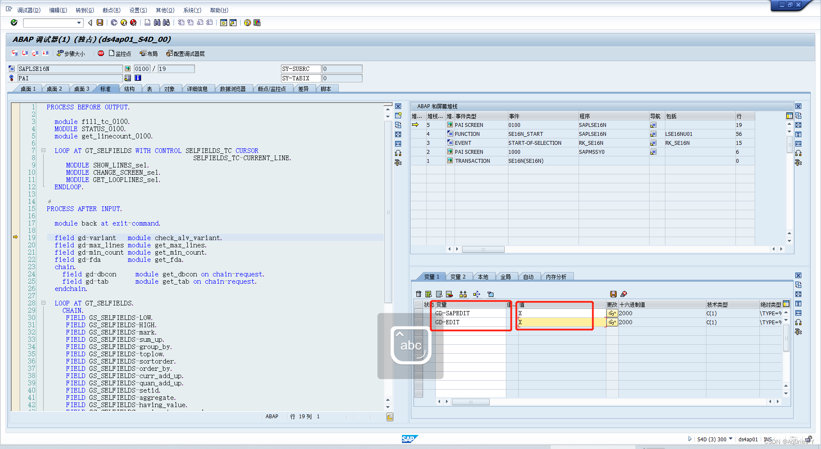The image size is (821, 449).
Task: Click the Customize local layout icon
Action: coord(257,23)
